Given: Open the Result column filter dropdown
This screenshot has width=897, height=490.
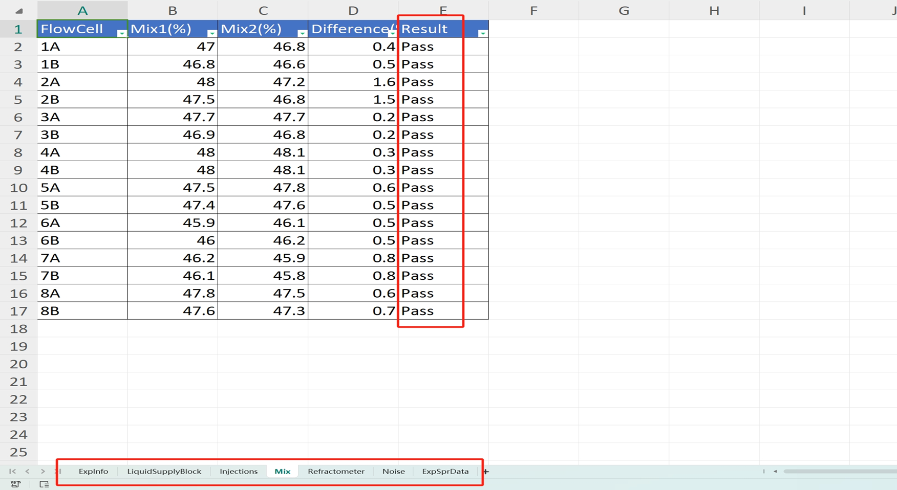Looking at the screenshot, I should click(x=482, y=33).
